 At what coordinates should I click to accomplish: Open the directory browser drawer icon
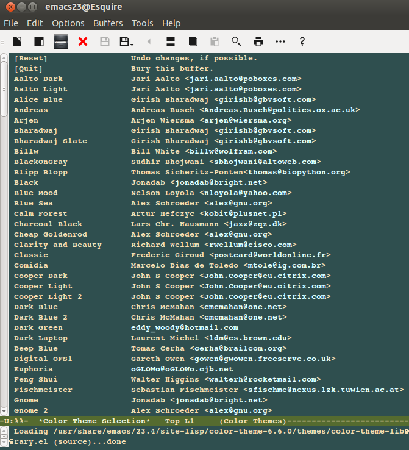[61, 41]
